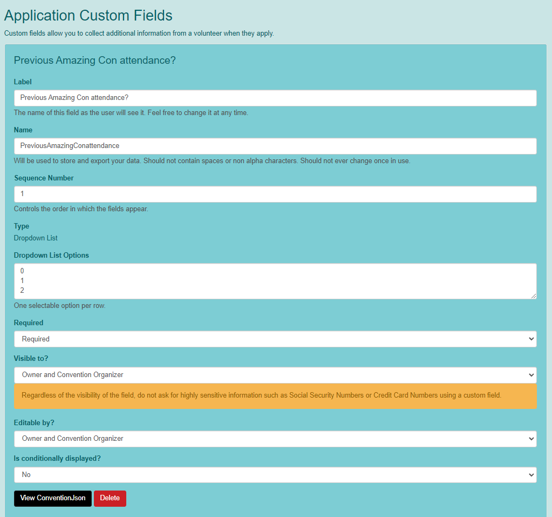Grab the textarea resize handle corner
The height and width of the screenshot is (517, 552).
pyautogui.click(x=534, y=296)
